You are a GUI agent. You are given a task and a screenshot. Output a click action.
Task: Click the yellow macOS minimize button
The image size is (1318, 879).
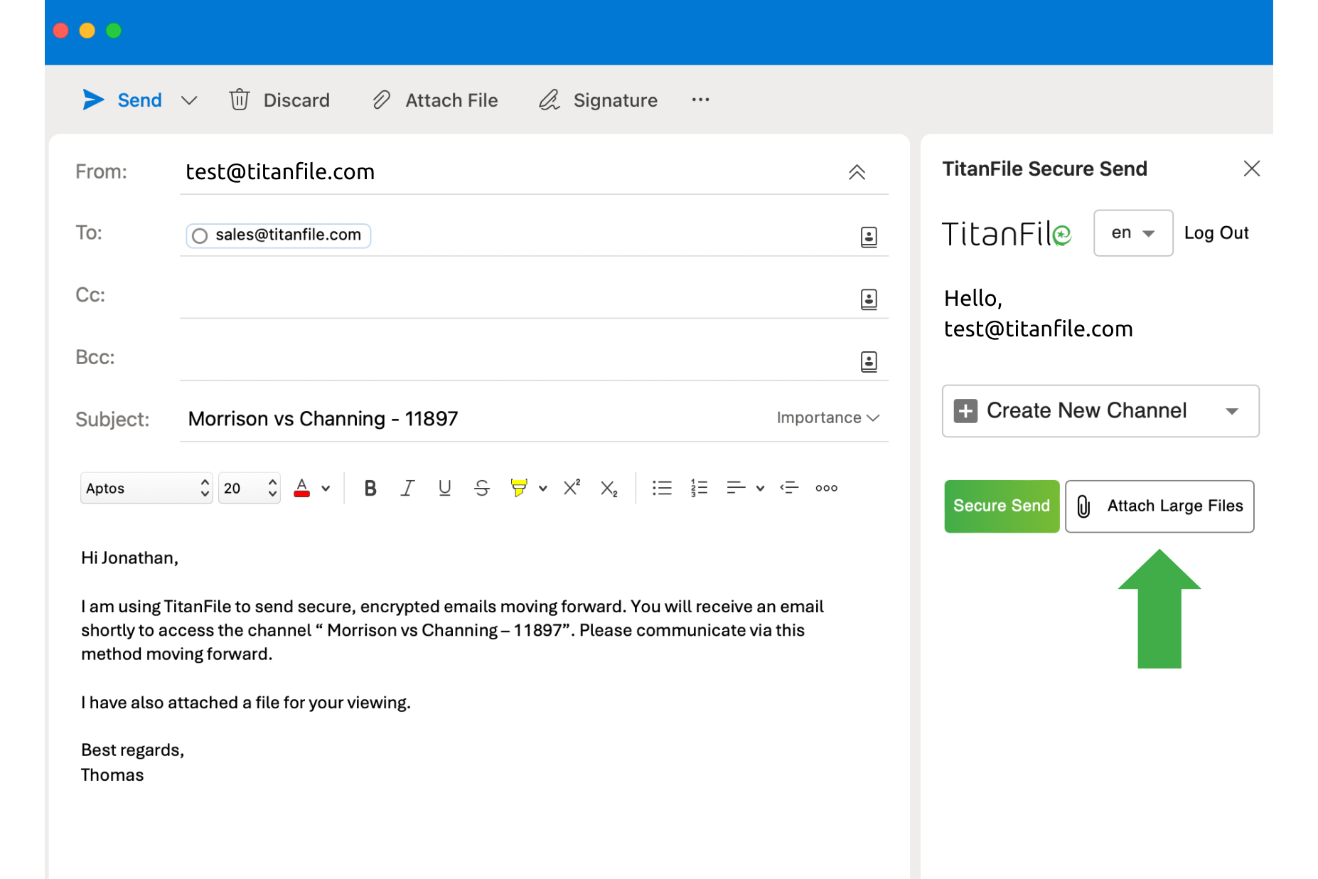click(87, 31)
